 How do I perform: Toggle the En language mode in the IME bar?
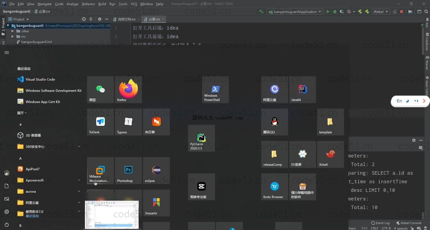[x=399, y=101]
